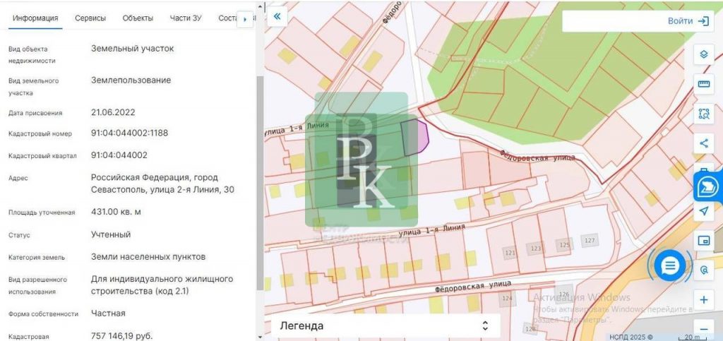Open the map layers panel

pos(703,54)
